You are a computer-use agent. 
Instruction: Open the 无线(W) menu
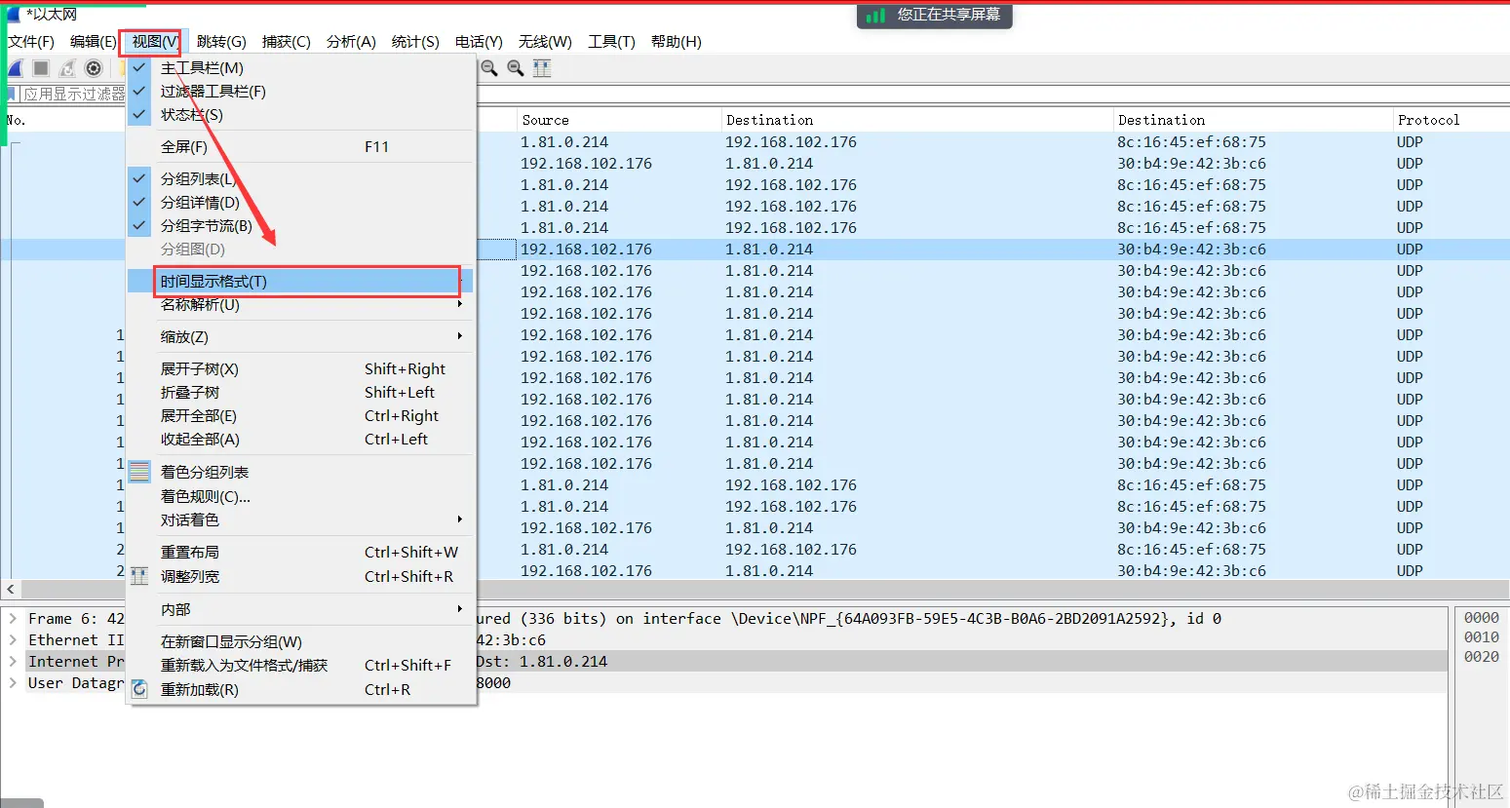coord(545,42)
